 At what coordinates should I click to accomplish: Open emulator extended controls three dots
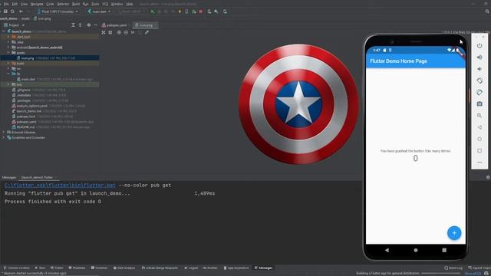pyautogui.click(x=479, y=163)
